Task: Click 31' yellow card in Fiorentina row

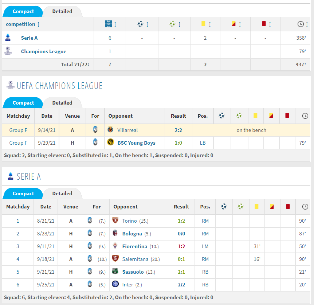Action: (257, 247)
